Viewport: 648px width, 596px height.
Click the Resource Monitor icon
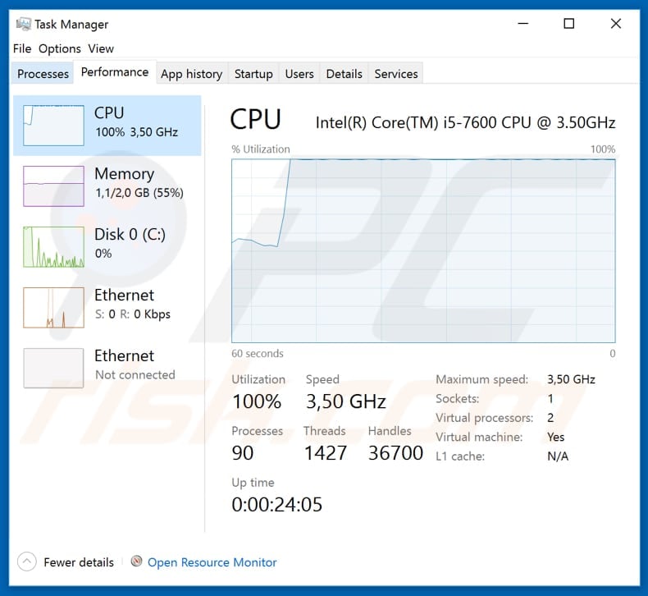136,562
